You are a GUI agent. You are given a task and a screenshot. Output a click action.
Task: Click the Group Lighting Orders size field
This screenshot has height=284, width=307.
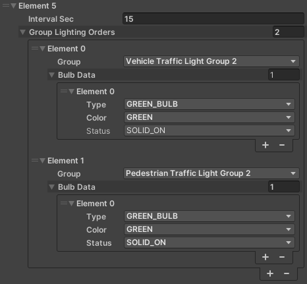pos(288,32)
